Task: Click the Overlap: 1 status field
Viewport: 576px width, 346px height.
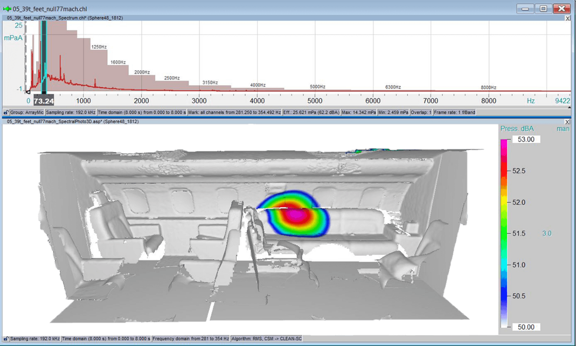Action: tap(421, 112)
